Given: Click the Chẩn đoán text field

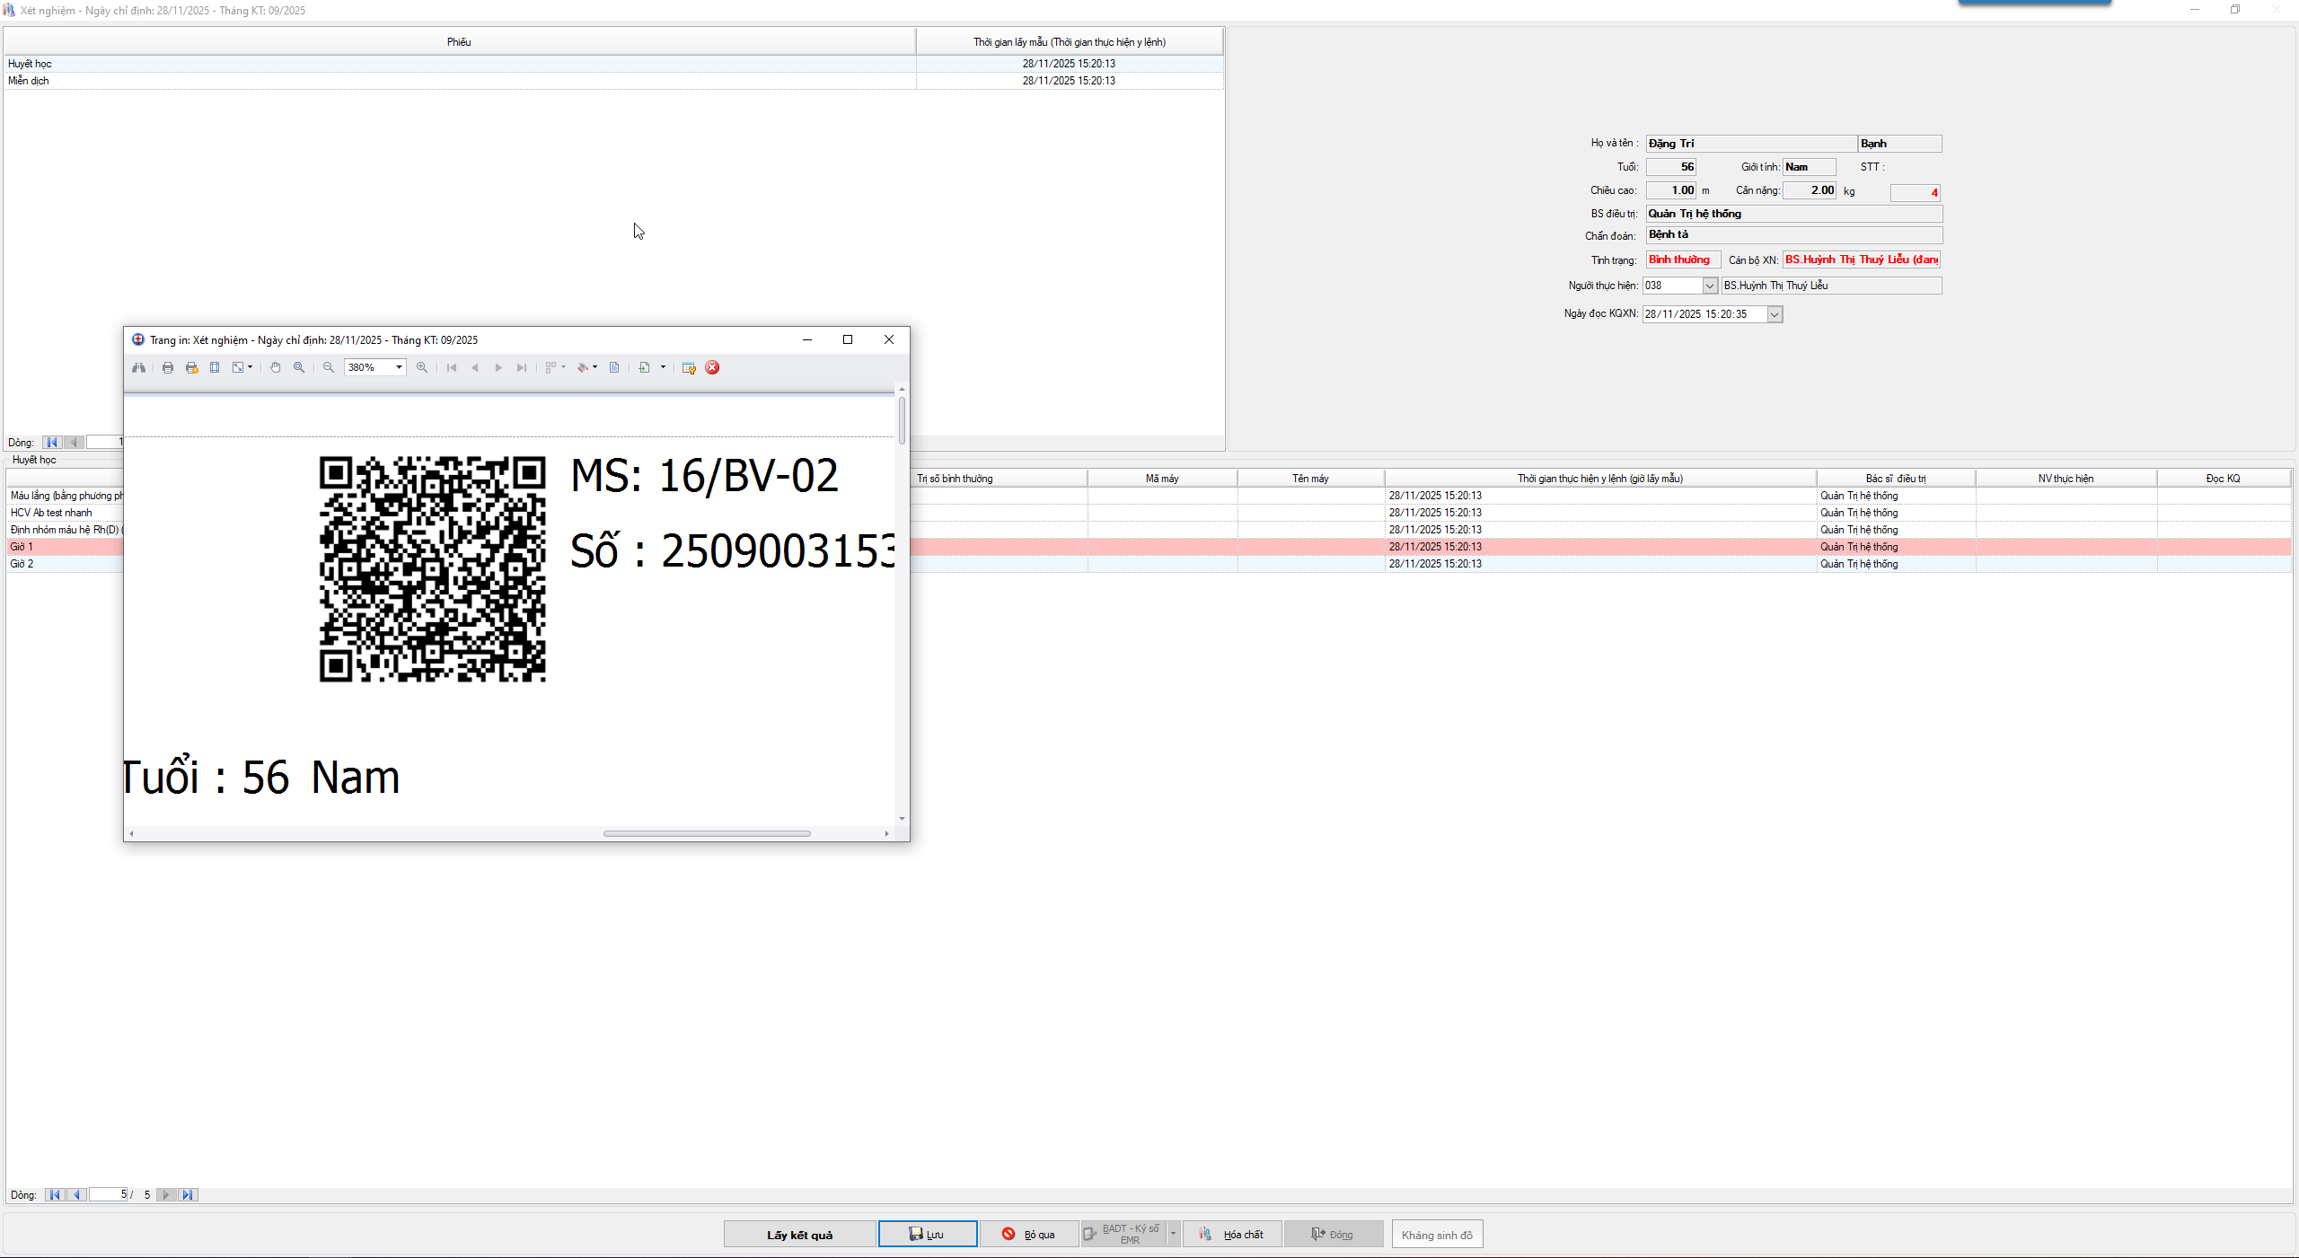Looking at the screenshot, I should (x=1793, y=235).
